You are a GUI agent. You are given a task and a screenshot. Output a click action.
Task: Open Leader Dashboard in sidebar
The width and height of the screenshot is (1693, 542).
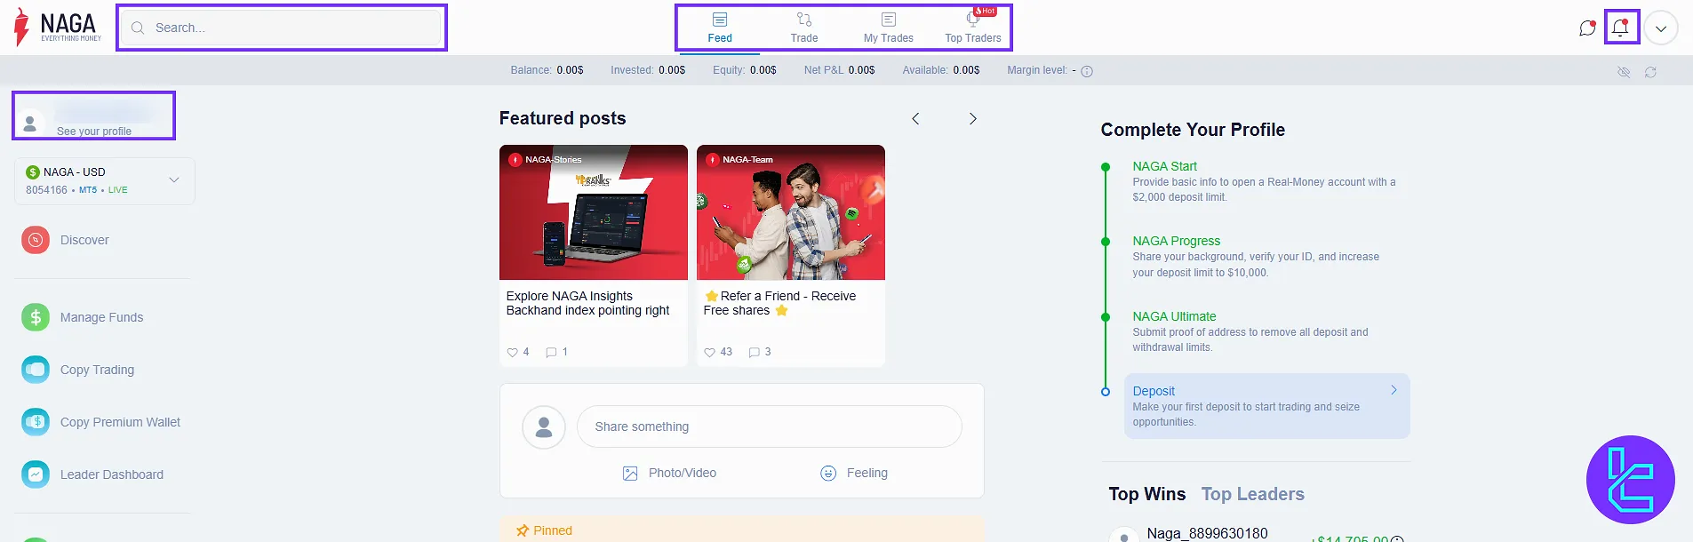click(x=36, y=474)
